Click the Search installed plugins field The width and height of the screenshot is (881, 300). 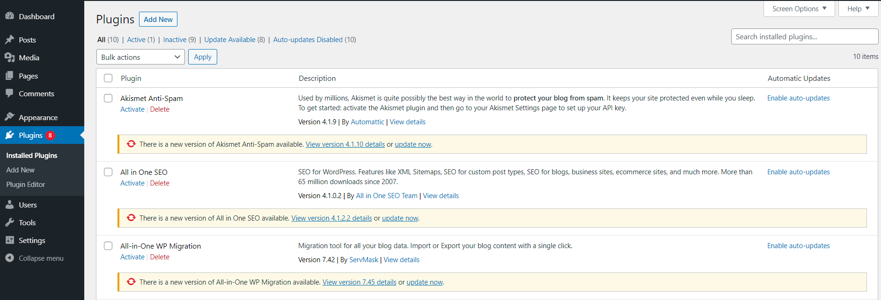point(804,37)
